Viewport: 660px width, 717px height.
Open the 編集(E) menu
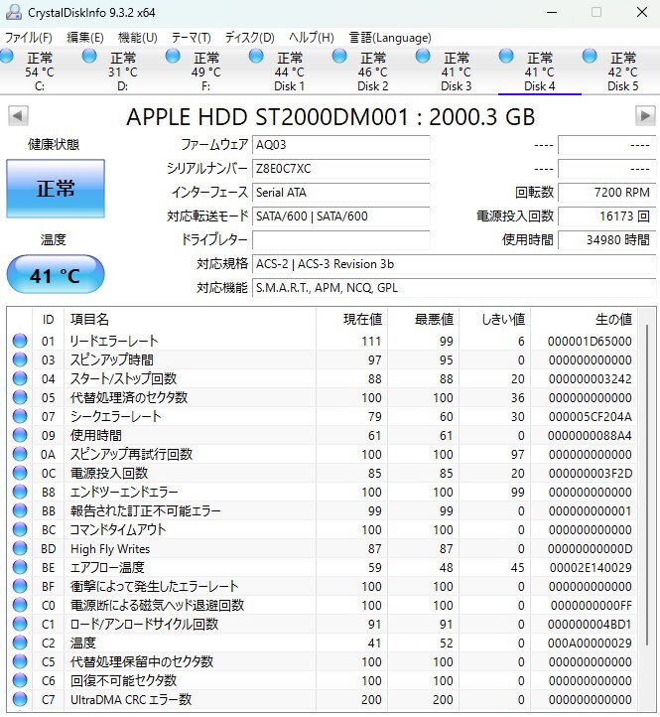point(85,38)
